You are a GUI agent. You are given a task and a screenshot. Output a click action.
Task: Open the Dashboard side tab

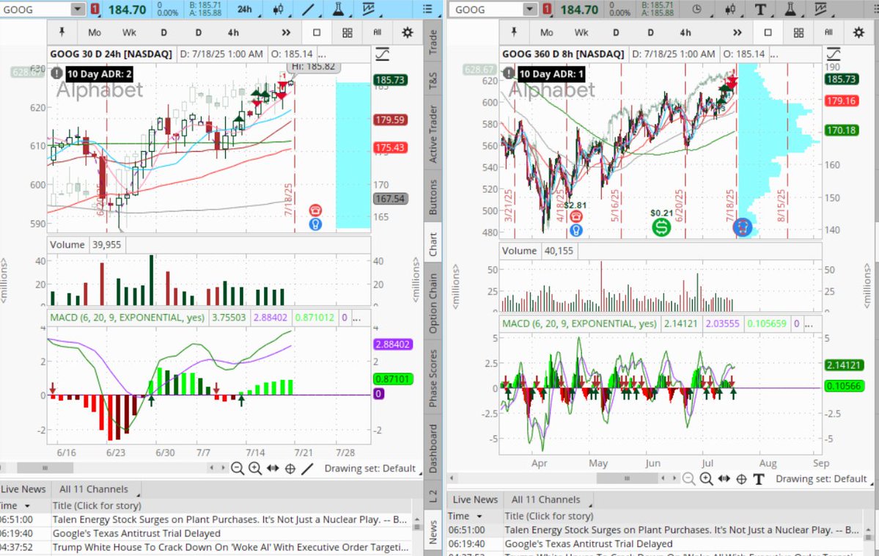[433, 447]
